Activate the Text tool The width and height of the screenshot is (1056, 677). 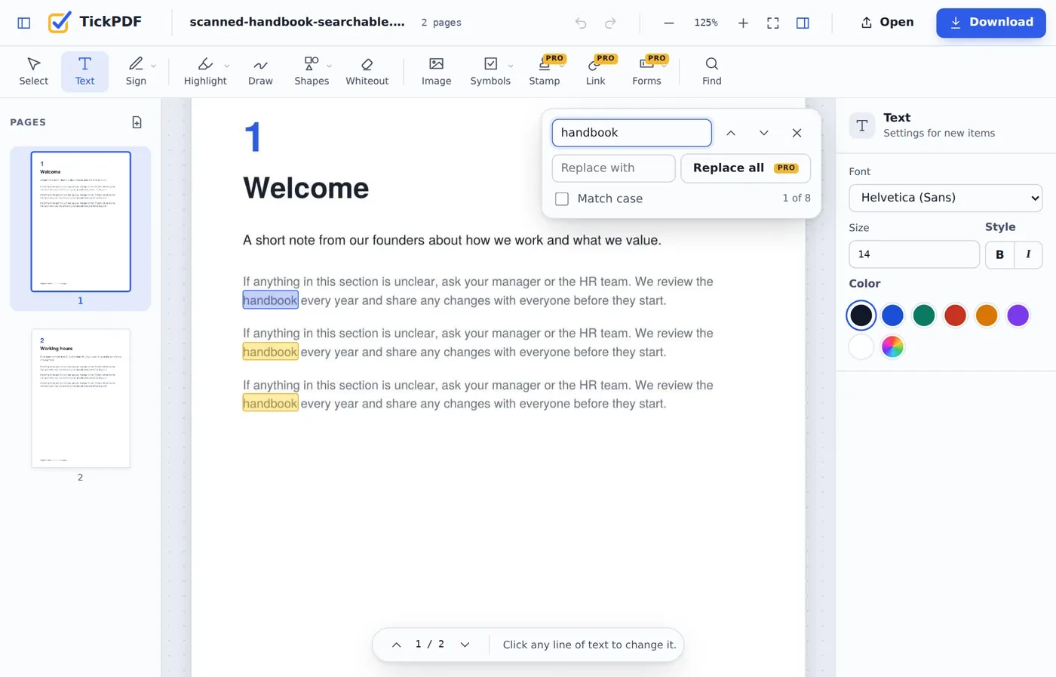point(84,72)
